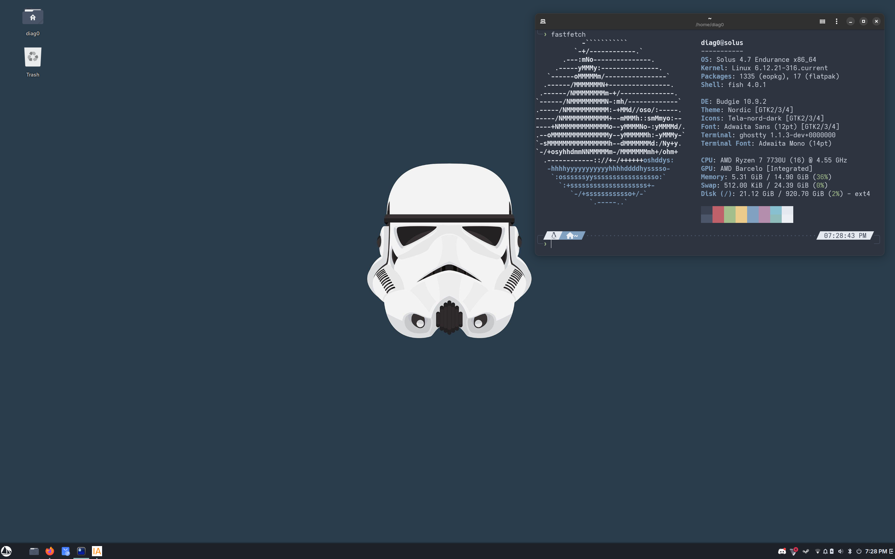Image resolution: width=895 pixels, height=559 pixels.
Task: Open the volume control tray icon
Action: 840,551
